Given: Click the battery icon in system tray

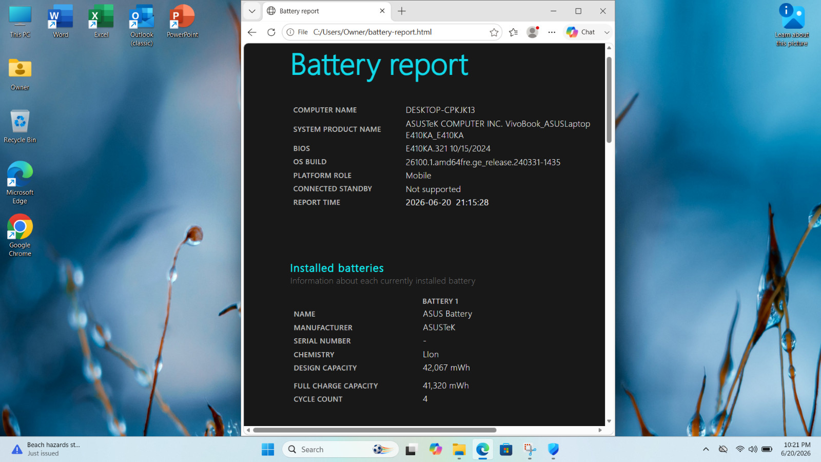Looking at the screenshot, I should (767, 449).
